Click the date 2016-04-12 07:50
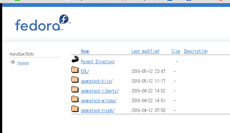The width and height of the screenshot is (230, 133). tap(149, 110)
